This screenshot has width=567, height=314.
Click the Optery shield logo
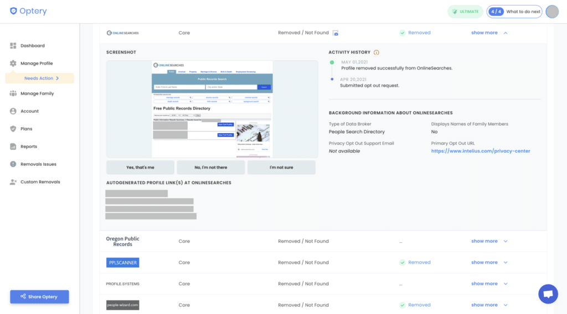(13, 11)
